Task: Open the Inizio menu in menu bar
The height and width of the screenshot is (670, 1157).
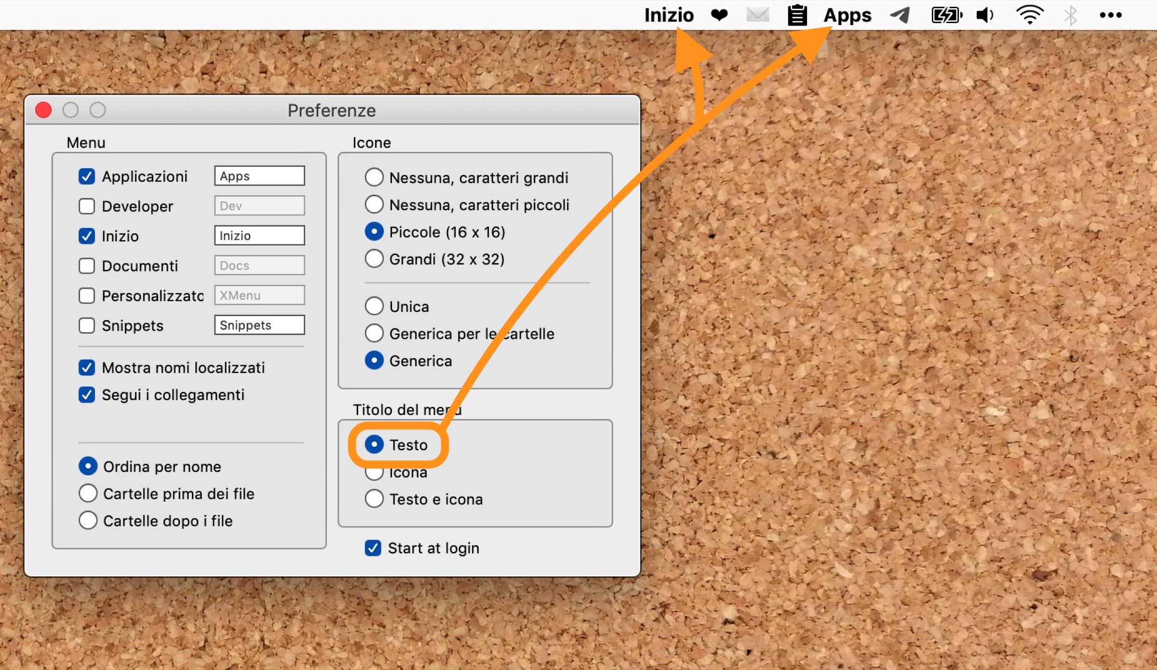Action: pyautogui.click(x=669, y=15)
